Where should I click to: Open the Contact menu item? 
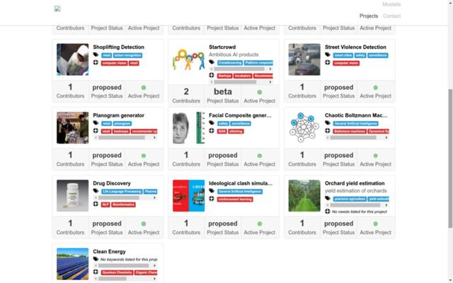391,16
